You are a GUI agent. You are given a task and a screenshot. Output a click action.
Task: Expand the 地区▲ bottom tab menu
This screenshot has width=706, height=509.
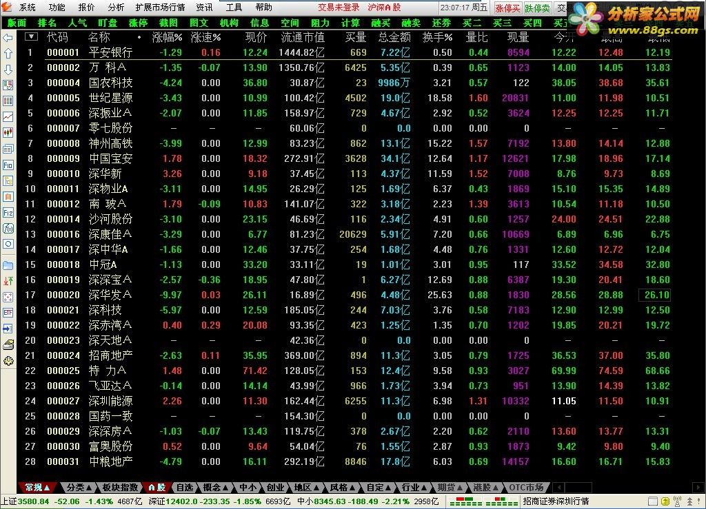(305, 488)
